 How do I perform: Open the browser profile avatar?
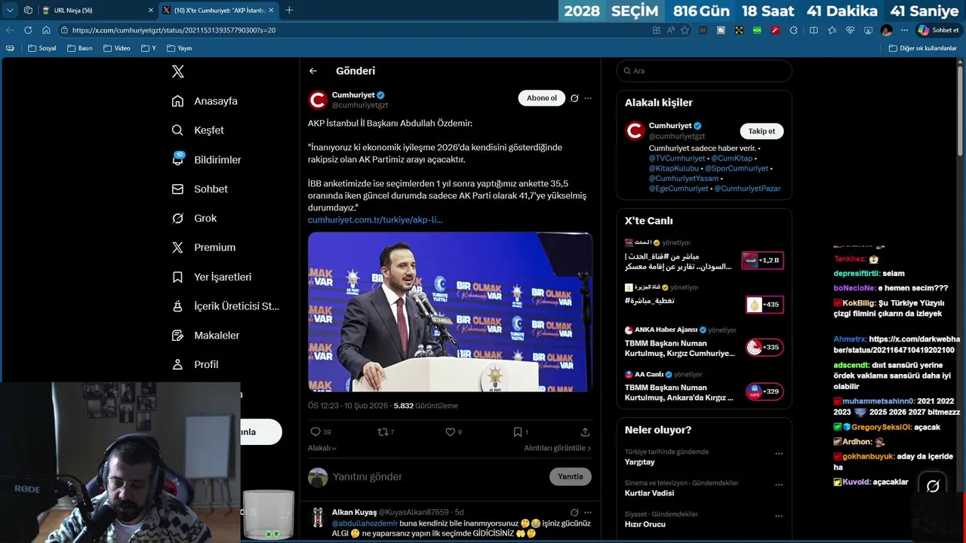[886, 30]
